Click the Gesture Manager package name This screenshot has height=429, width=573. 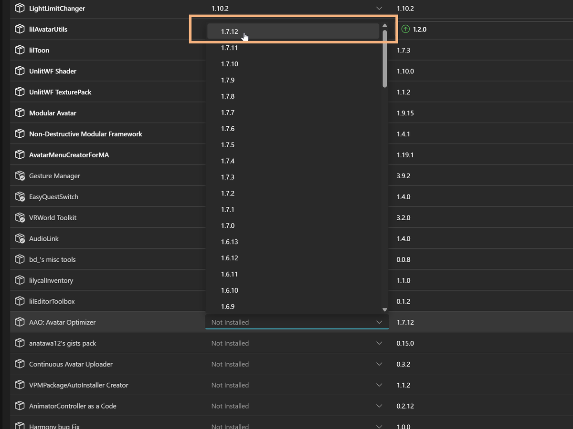(x=54, y=176)
